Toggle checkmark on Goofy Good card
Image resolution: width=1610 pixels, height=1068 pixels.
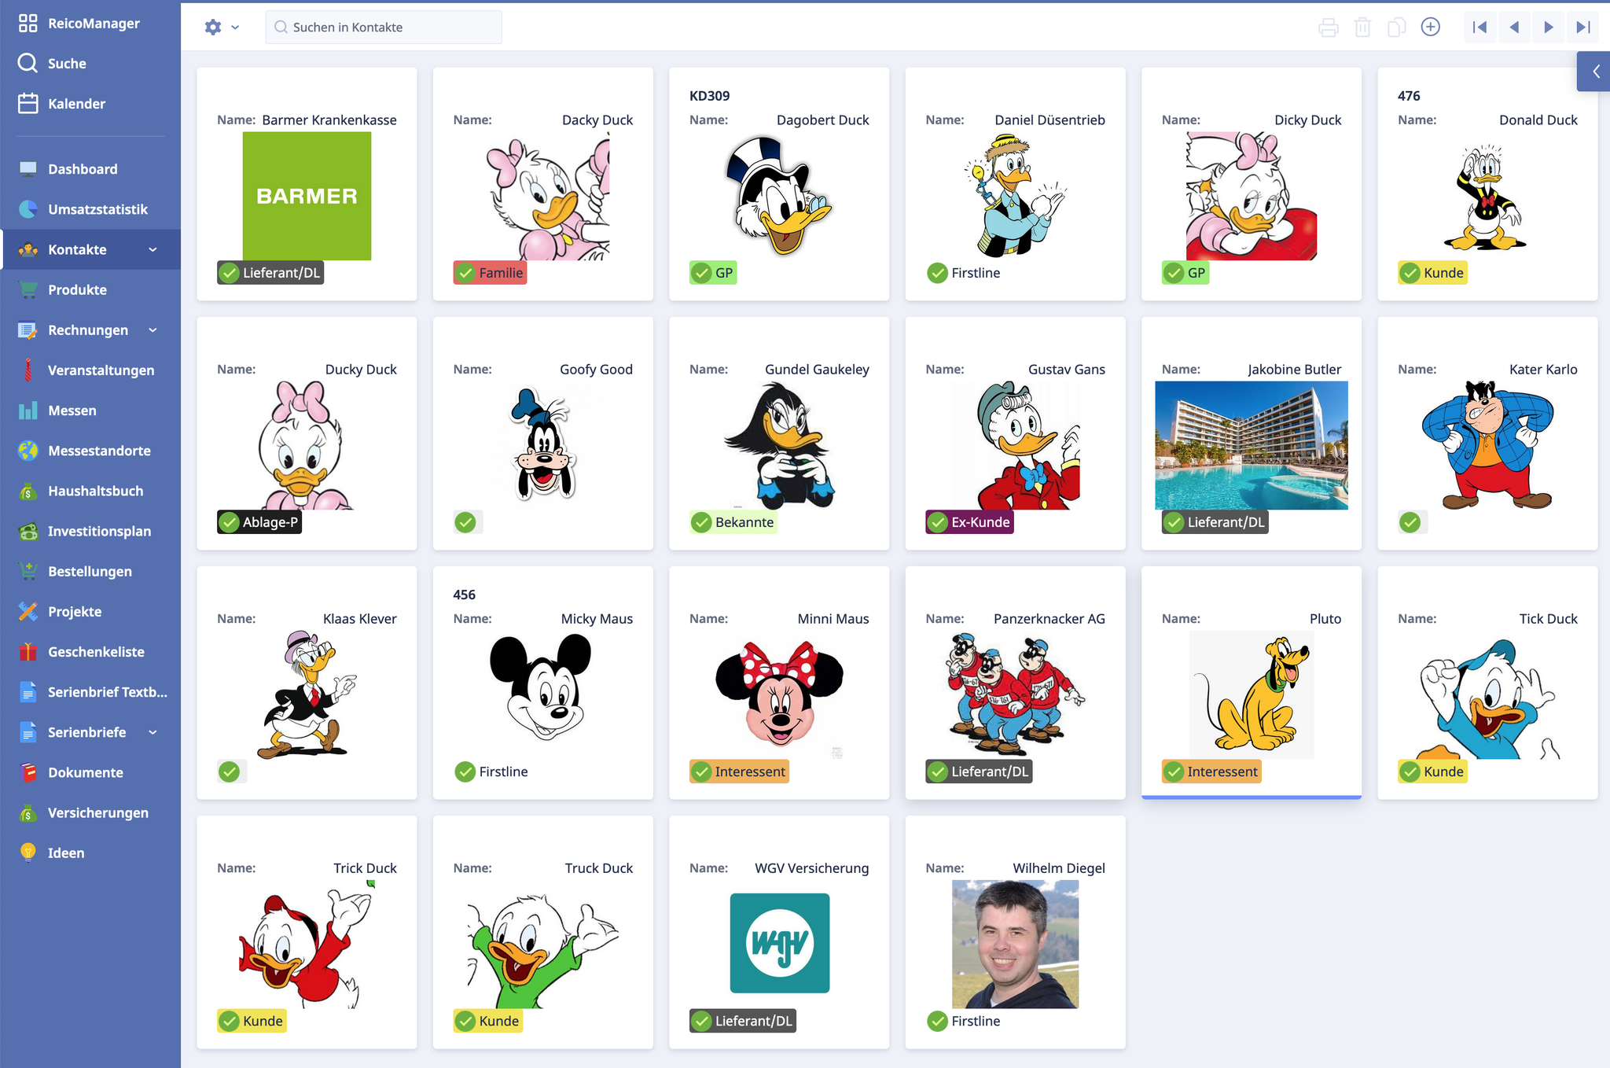[x=465, y=522]
